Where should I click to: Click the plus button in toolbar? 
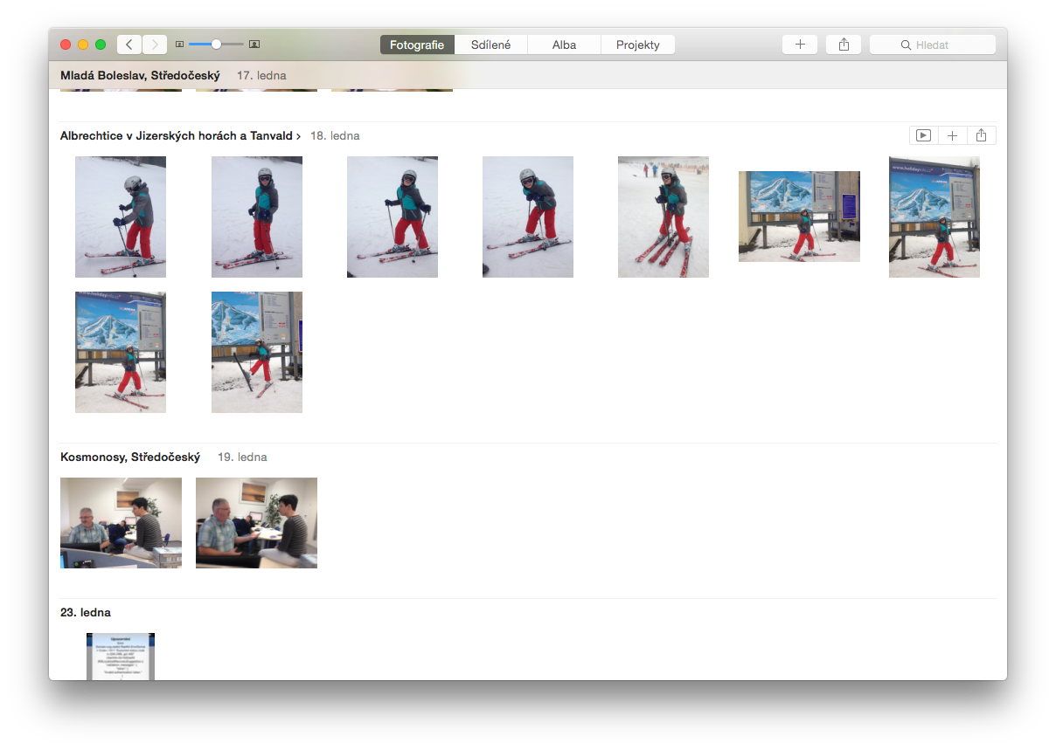(800, 45)
